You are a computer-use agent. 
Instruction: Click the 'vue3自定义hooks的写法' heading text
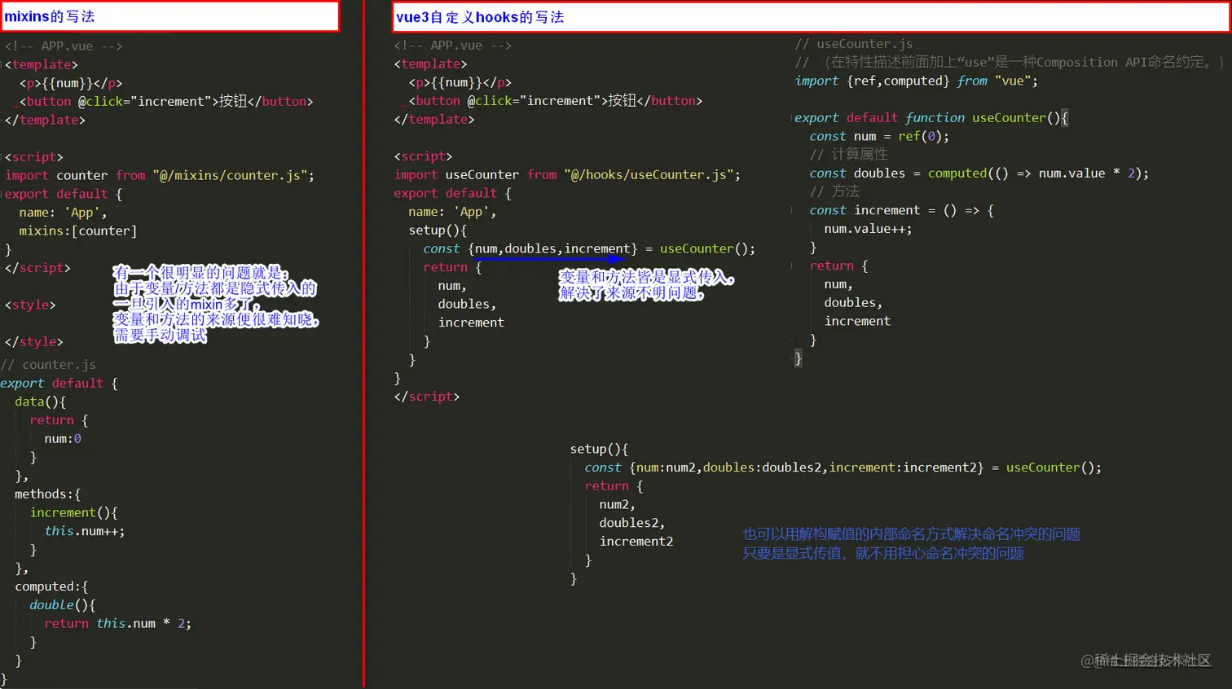click(x=480, y=17)
